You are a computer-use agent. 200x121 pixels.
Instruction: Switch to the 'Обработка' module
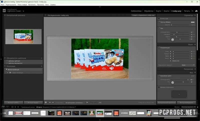148,11
